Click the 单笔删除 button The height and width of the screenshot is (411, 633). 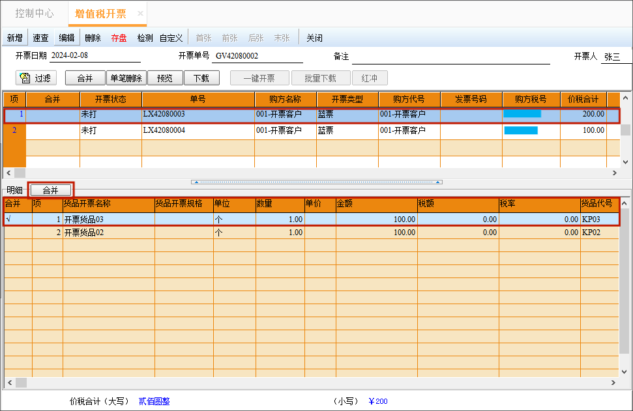point(126,78)
